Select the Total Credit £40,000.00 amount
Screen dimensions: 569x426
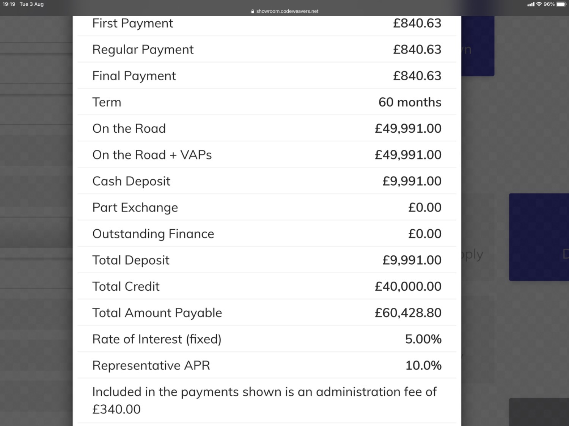(408, 287)
